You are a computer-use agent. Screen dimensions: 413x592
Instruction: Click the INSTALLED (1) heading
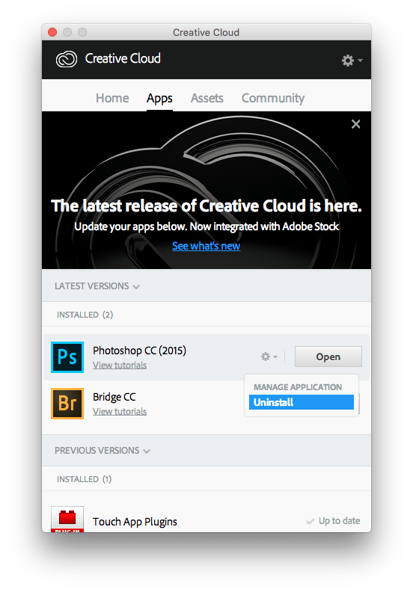pyautogui.click(x=85, y=479)
